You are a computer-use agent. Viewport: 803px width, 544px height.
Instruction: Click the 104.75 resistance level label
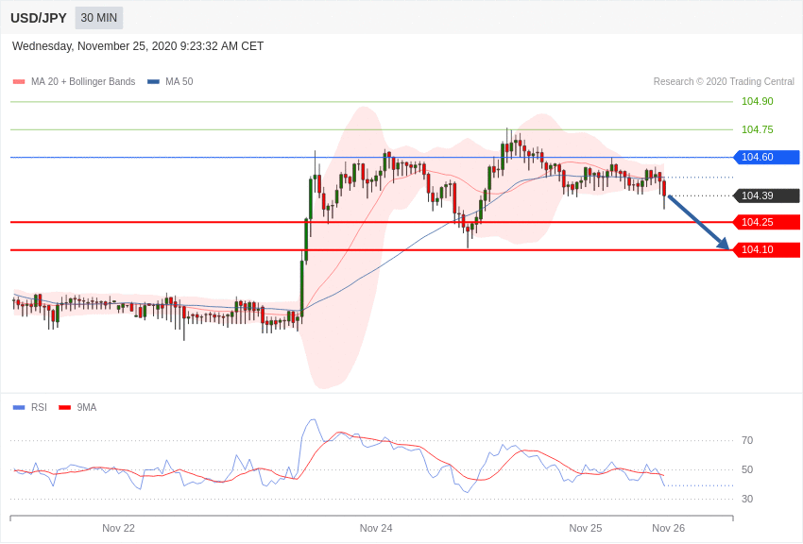tap(758, 129)
